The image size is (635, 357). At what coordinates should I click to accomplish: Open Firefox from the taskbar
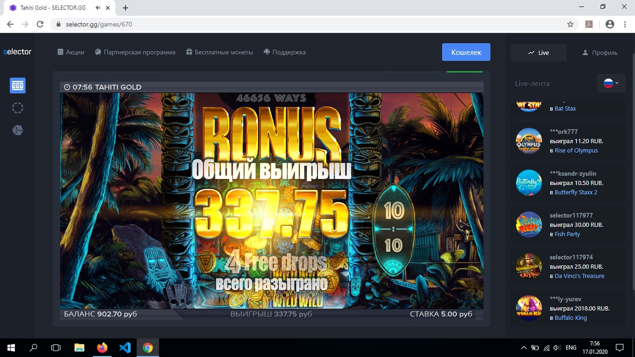tap(102, 348)
